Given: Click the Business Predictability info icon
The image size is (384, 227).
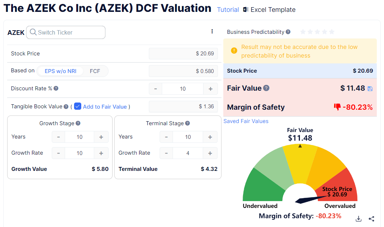Looking at the screenshot, I should 288,32.
